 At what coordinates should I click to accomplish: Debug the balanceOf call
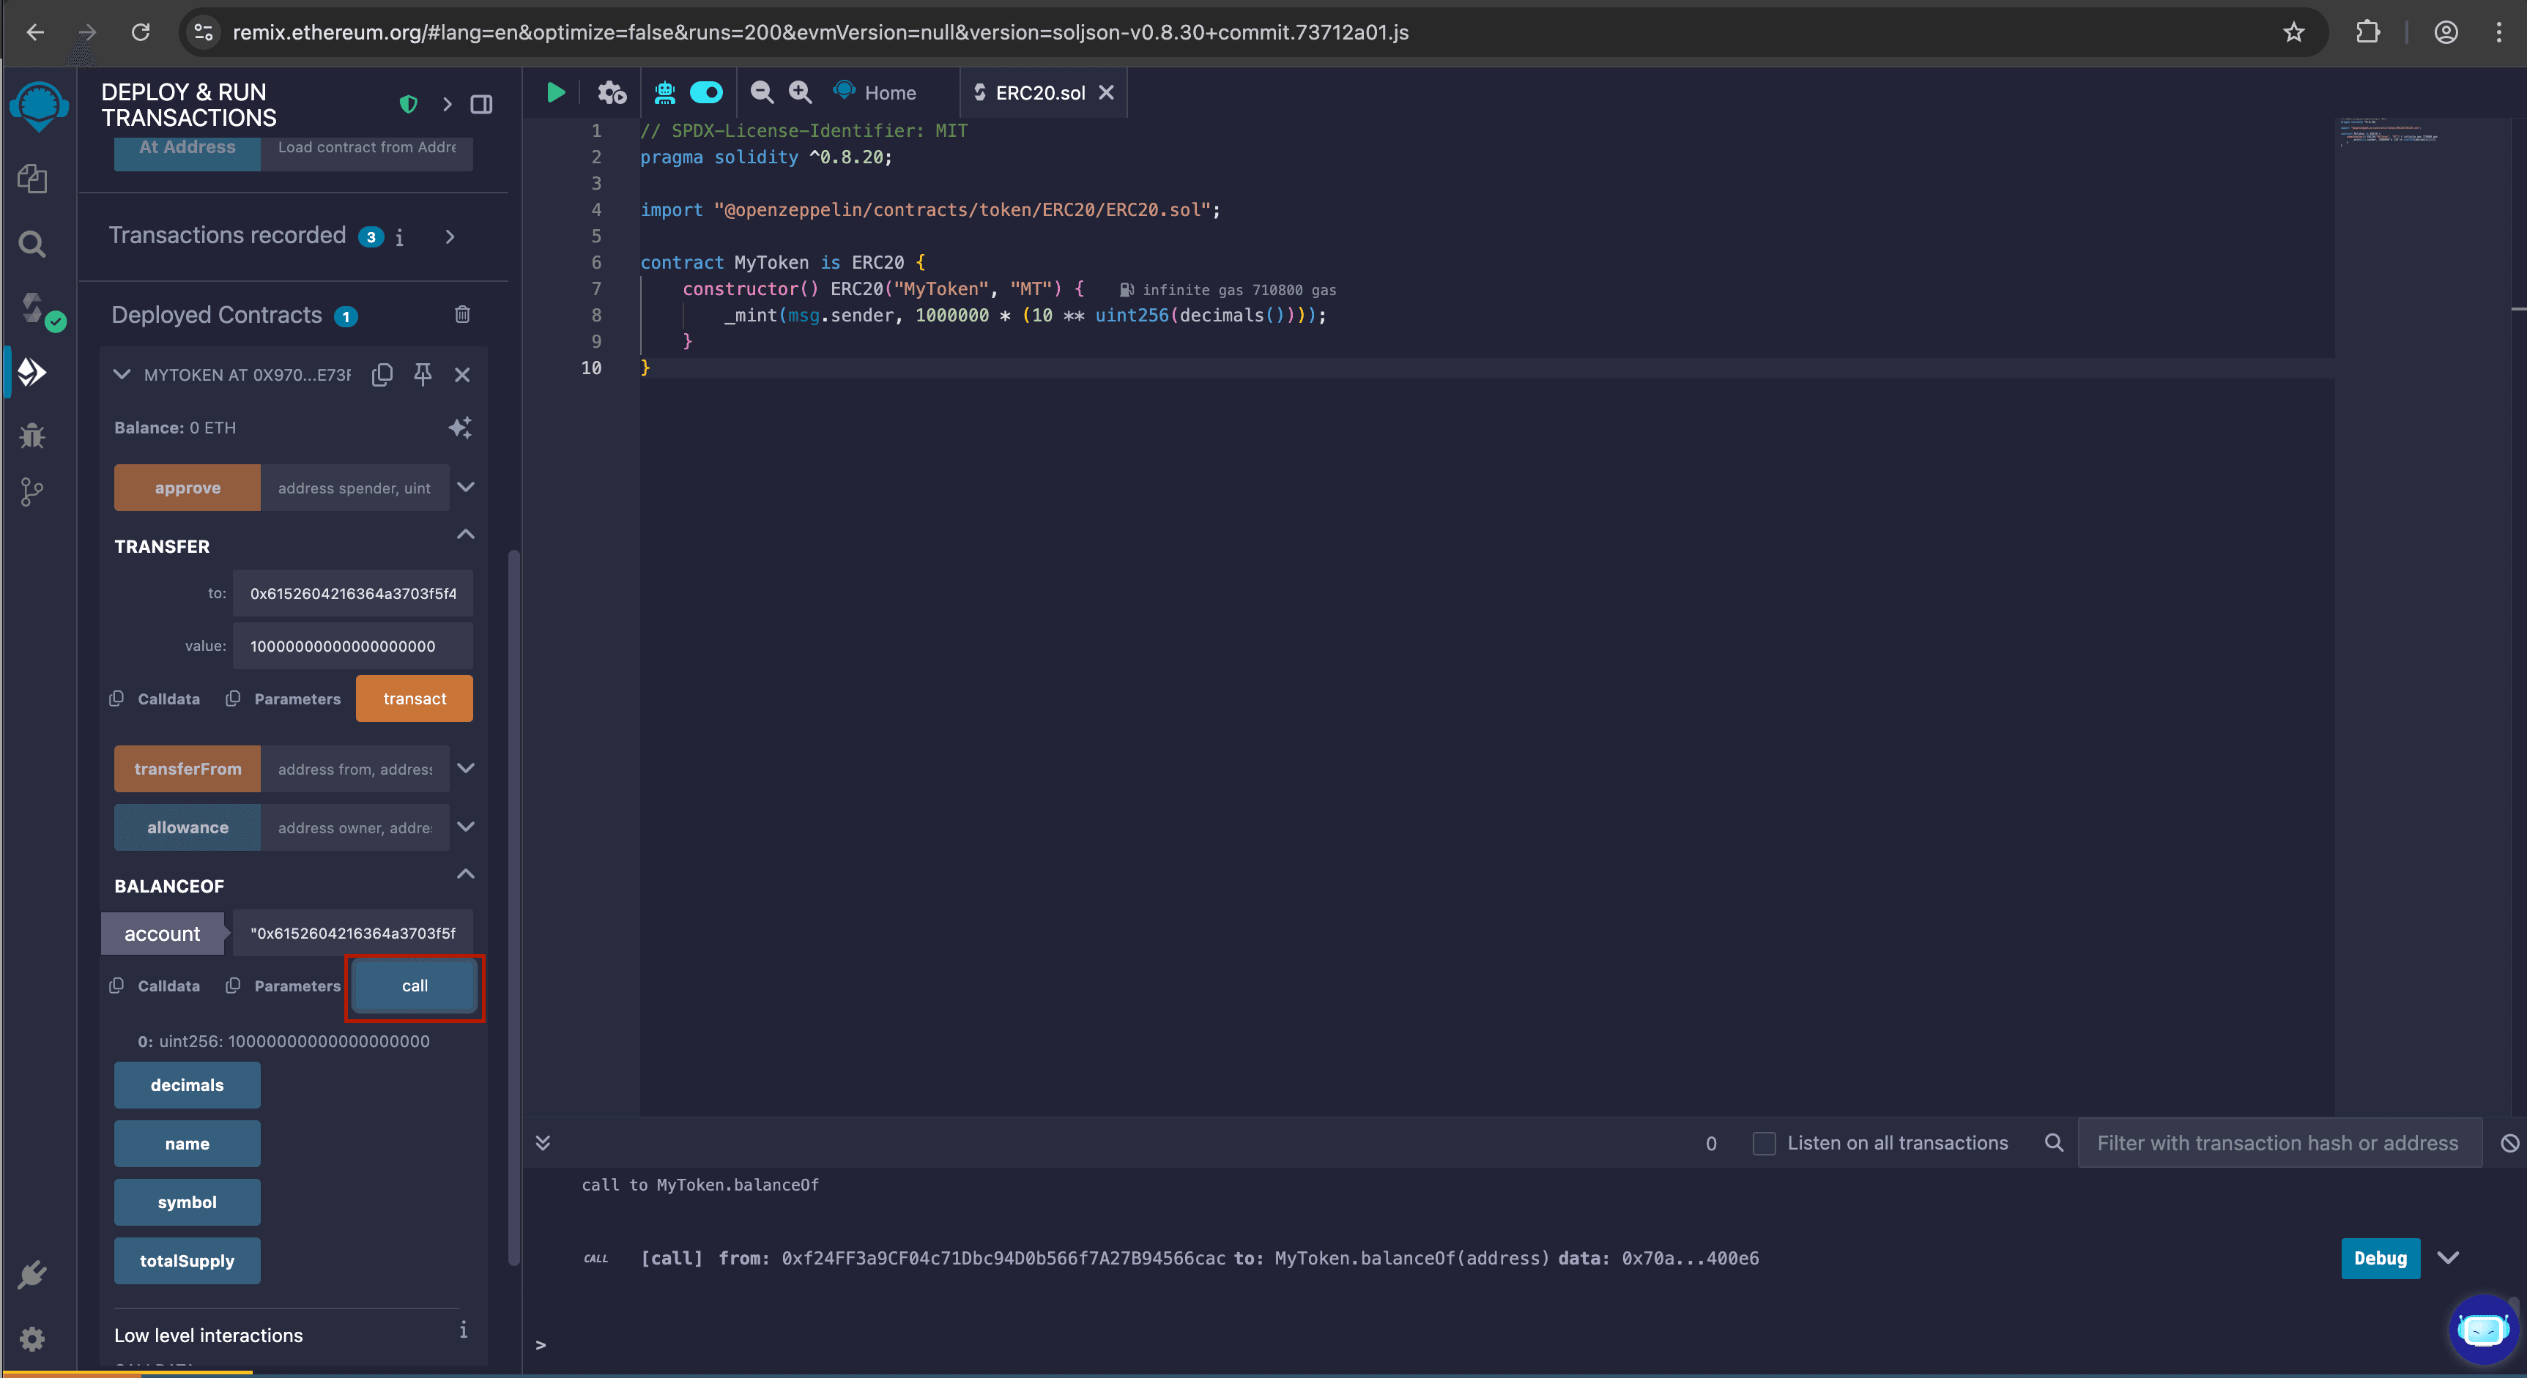(x=2380, y=1259)
